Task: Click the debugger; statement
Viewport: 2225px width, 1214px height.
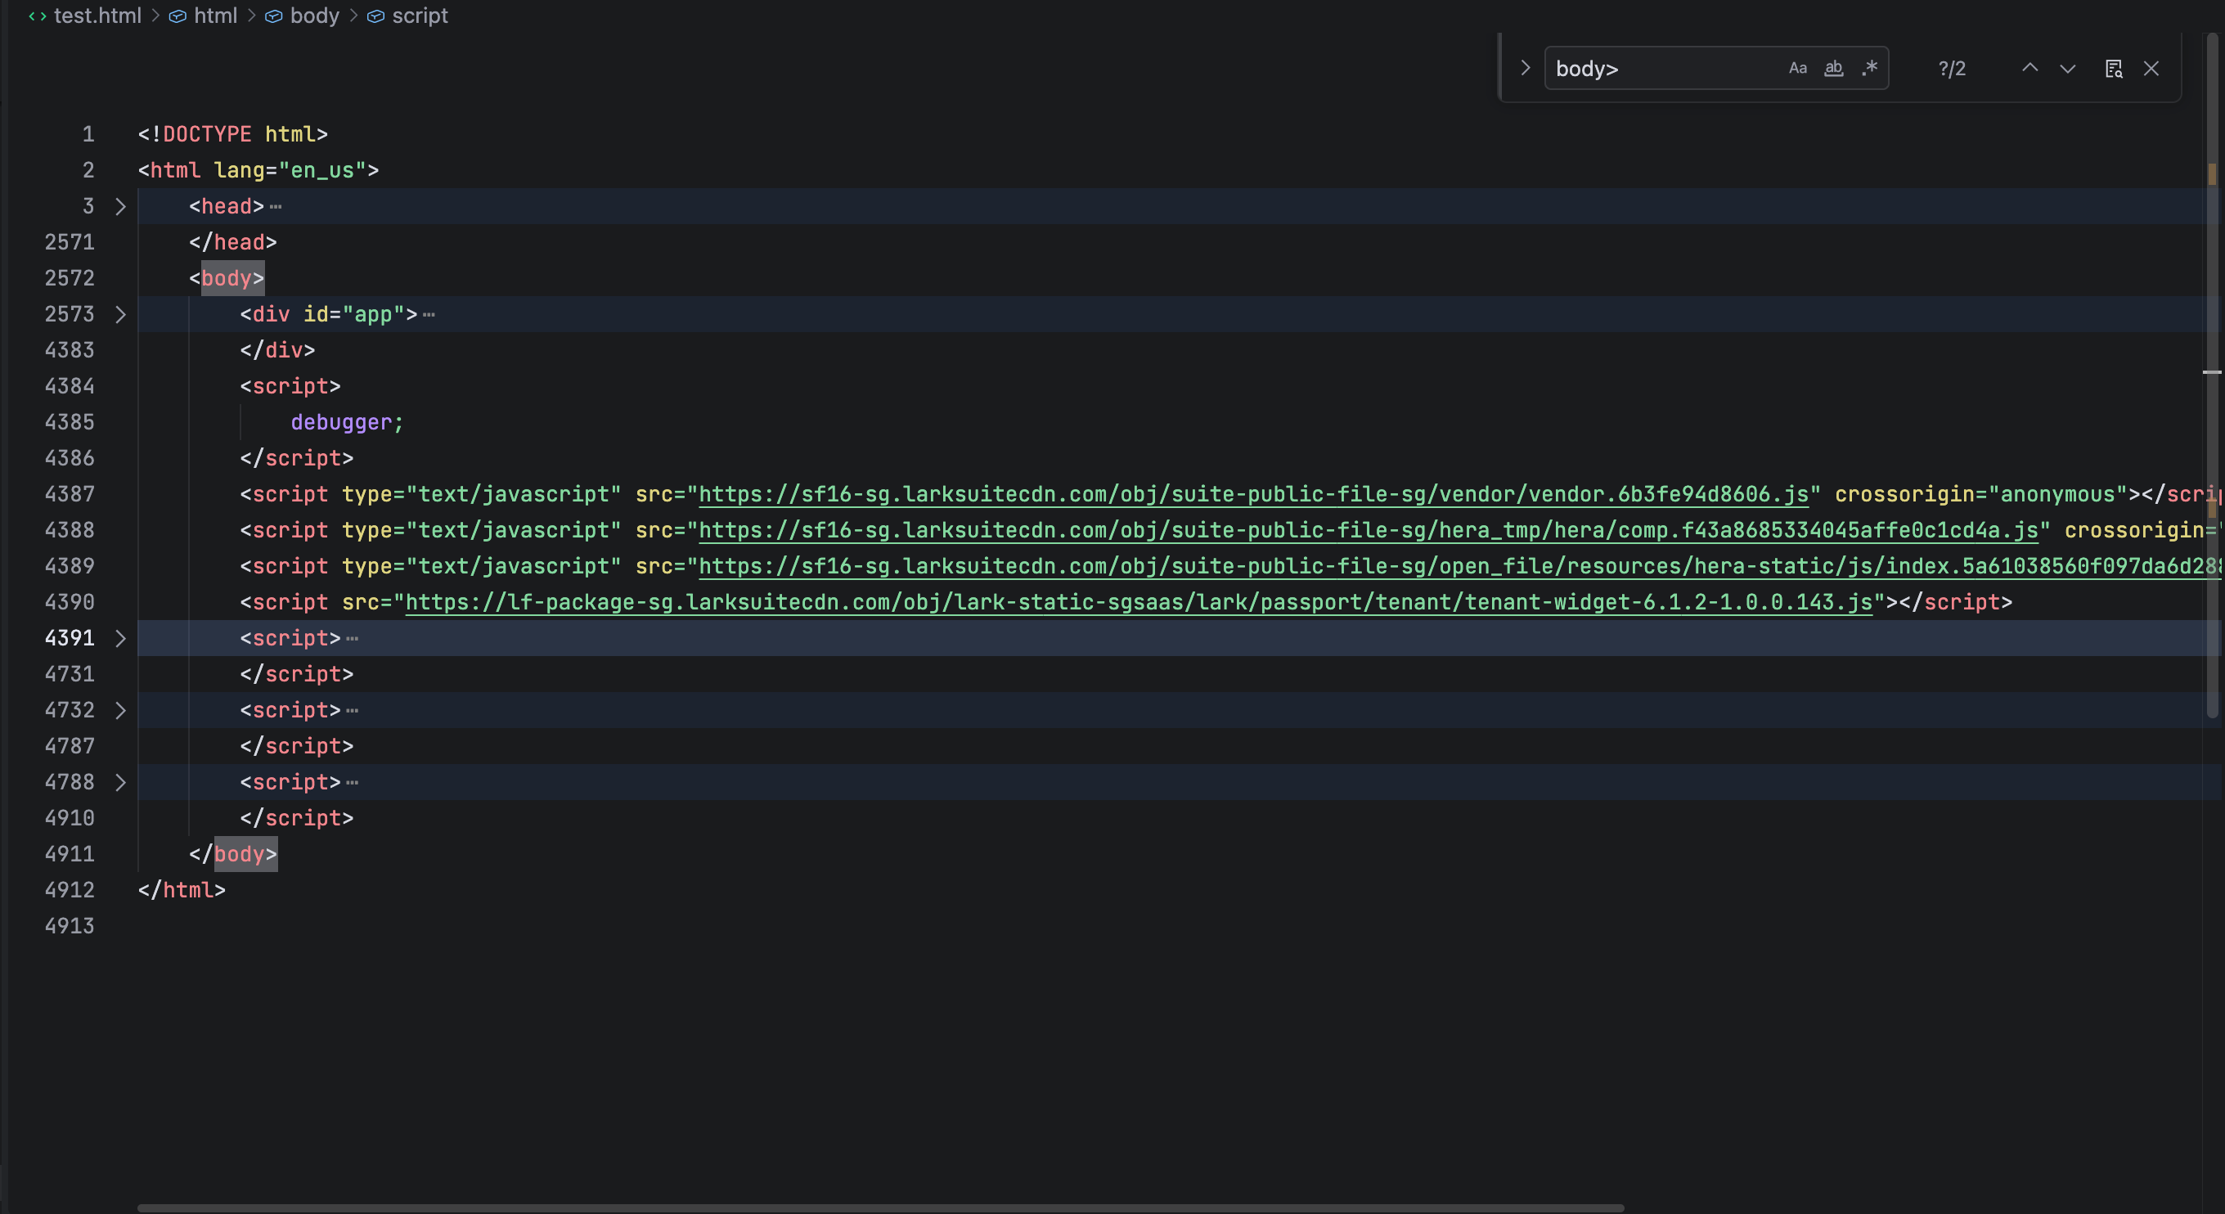Action: click(347, 422)
